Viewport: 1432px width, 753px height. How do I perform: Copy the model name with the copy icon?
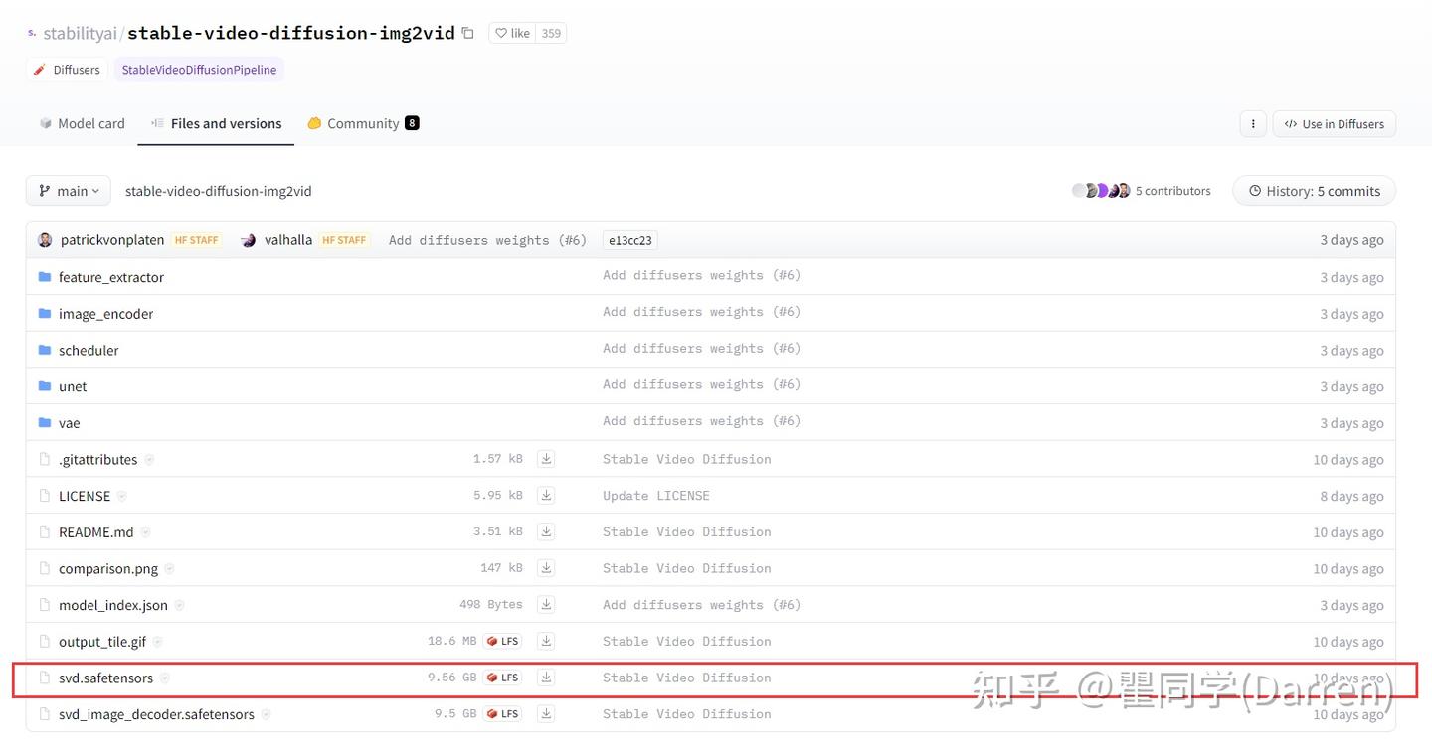coord(467,33)
